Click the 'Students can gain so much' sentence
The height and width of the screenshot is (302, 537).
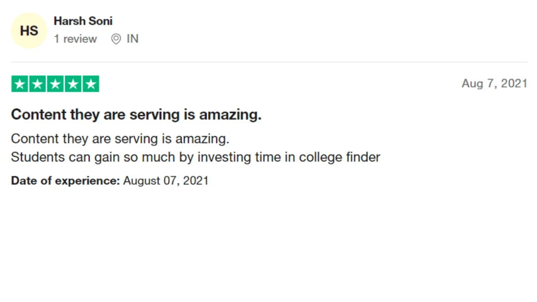tap(195, 157)
